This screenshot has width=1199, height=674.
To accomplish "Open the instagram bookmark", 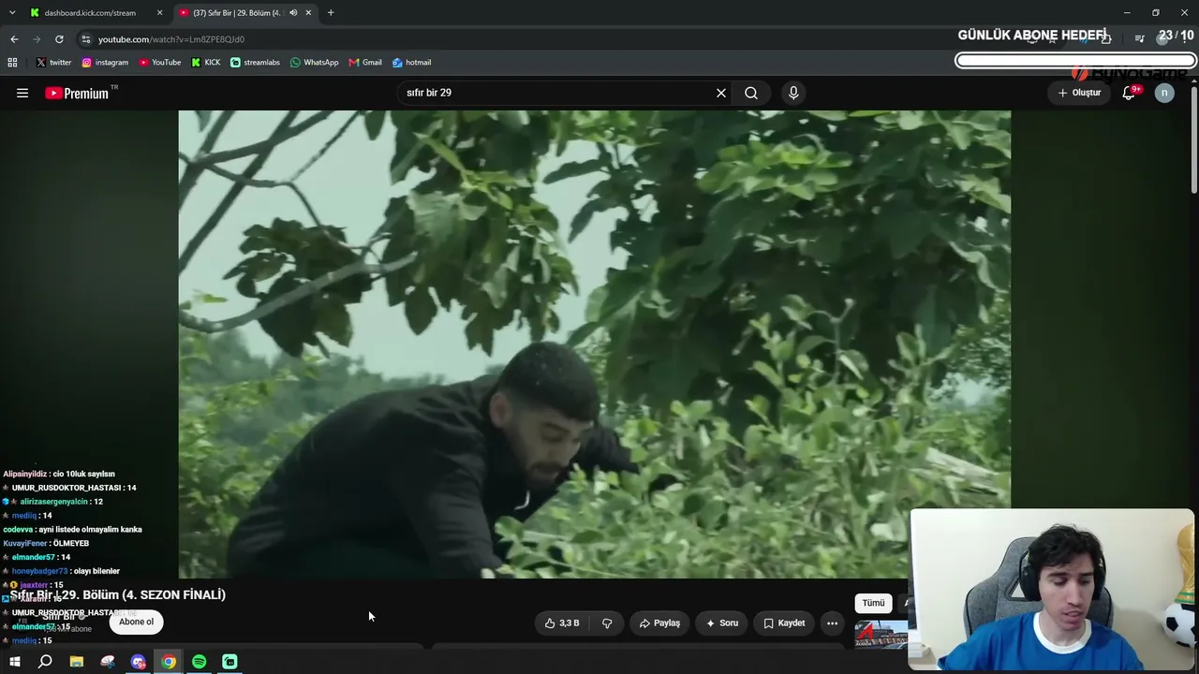I will tap(105, 63).
